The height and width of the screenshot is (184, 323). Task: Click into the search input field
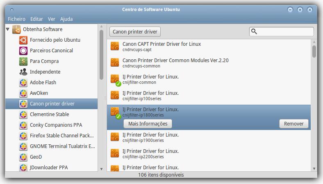pyautogui.click(x=281, y=31)
